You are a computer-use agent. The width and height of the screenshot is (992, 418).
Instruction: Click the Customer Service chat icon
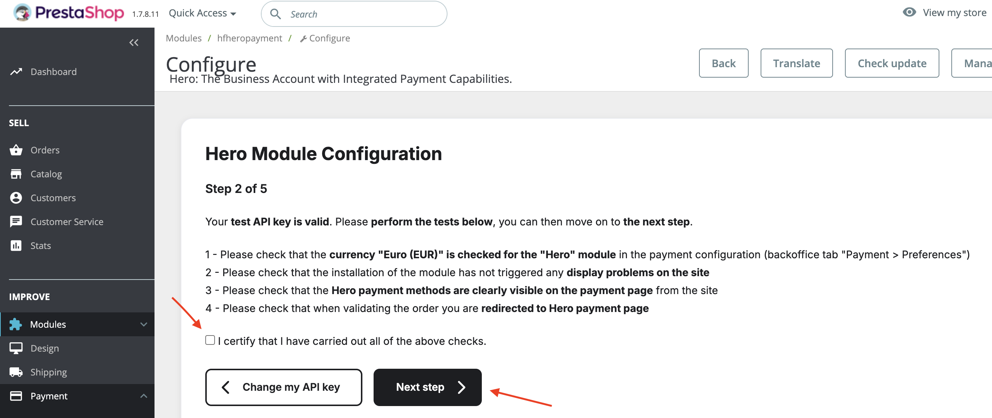(16, 222)
